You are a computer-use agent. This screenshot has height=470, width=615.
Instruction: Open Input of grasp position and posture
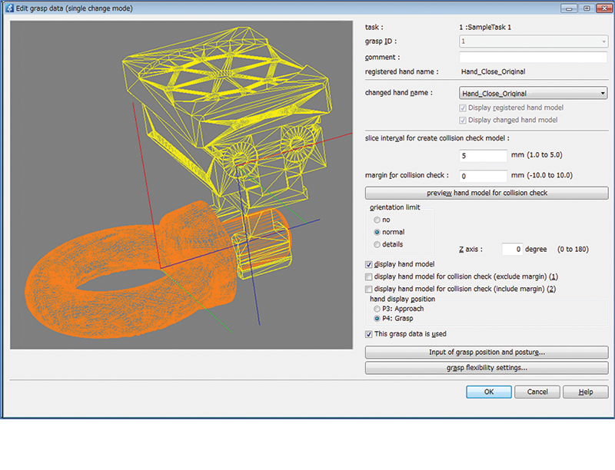pos(486,352)
